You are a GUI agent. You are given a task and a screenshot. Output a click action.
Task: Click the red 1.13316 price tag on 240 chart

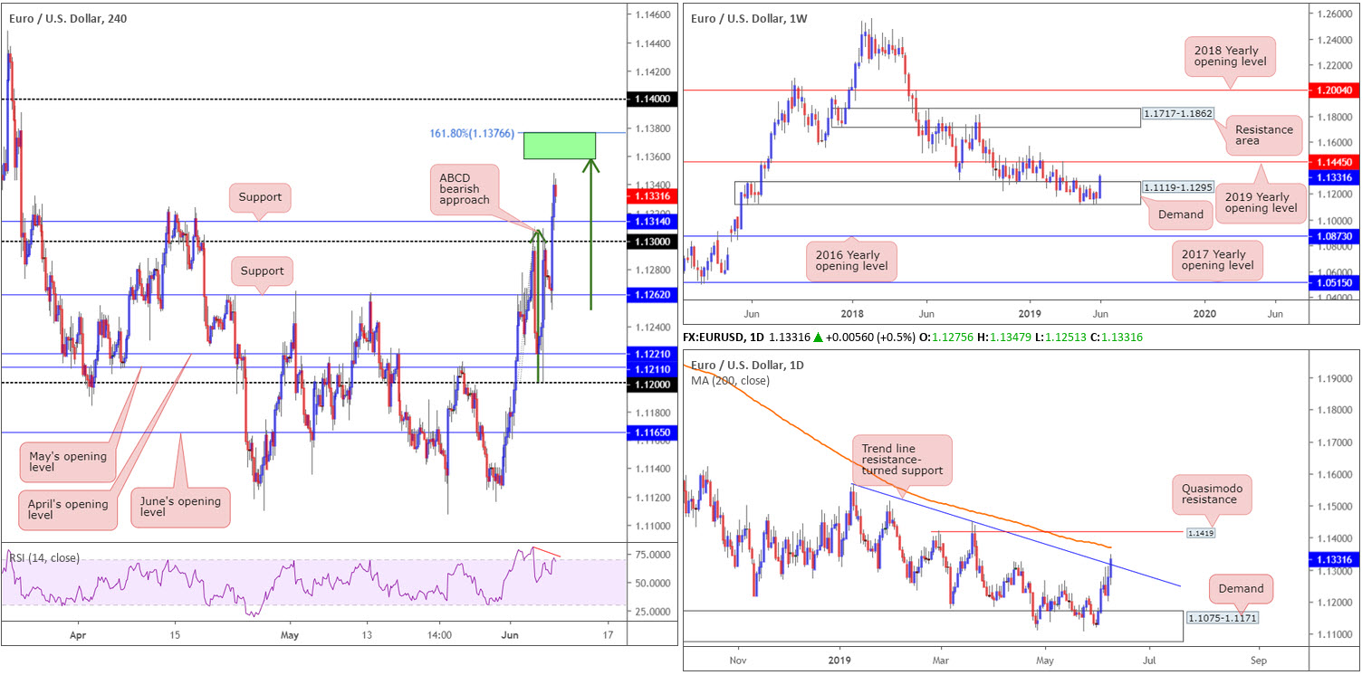[x=653, y=195]
